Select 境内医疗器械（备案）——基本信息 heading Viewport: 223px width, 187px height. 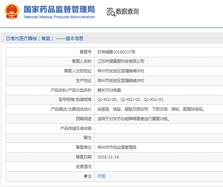(47, 38)
